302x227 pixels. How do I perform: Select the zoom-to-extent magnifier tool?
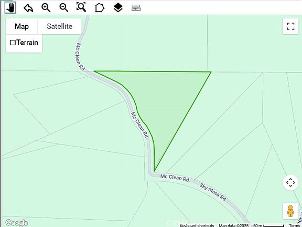[x=81, y=8]
